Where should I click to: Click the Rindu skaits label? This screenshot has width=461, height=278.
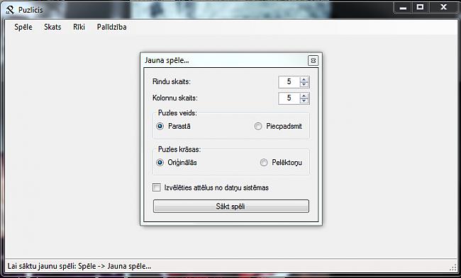click(x=172, y=82)
